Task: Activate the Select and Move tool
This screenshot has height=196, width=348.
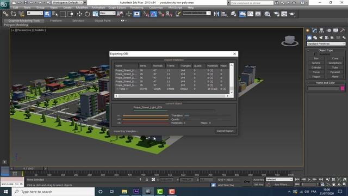Action: (79, 14)
